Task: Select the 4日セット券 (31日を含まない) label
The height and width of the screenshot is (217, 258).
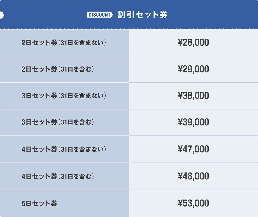Action: [x=64, y=149]
